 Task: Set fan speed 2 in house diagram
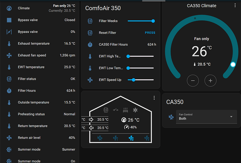[131, 138]
